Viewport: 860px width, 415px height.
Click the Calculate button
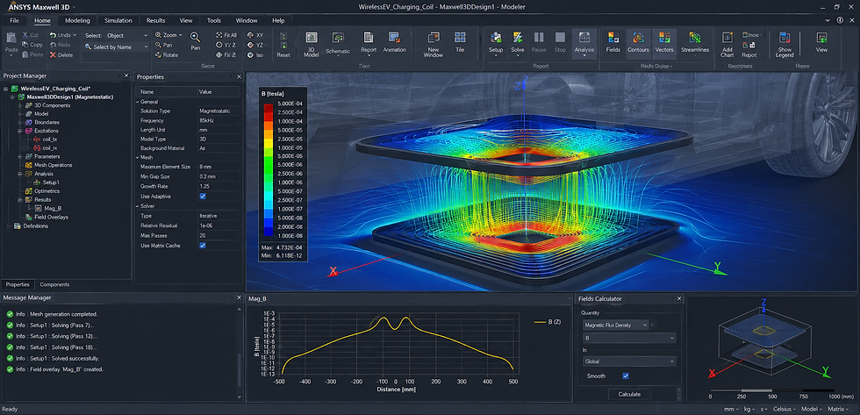coord(630,394)
